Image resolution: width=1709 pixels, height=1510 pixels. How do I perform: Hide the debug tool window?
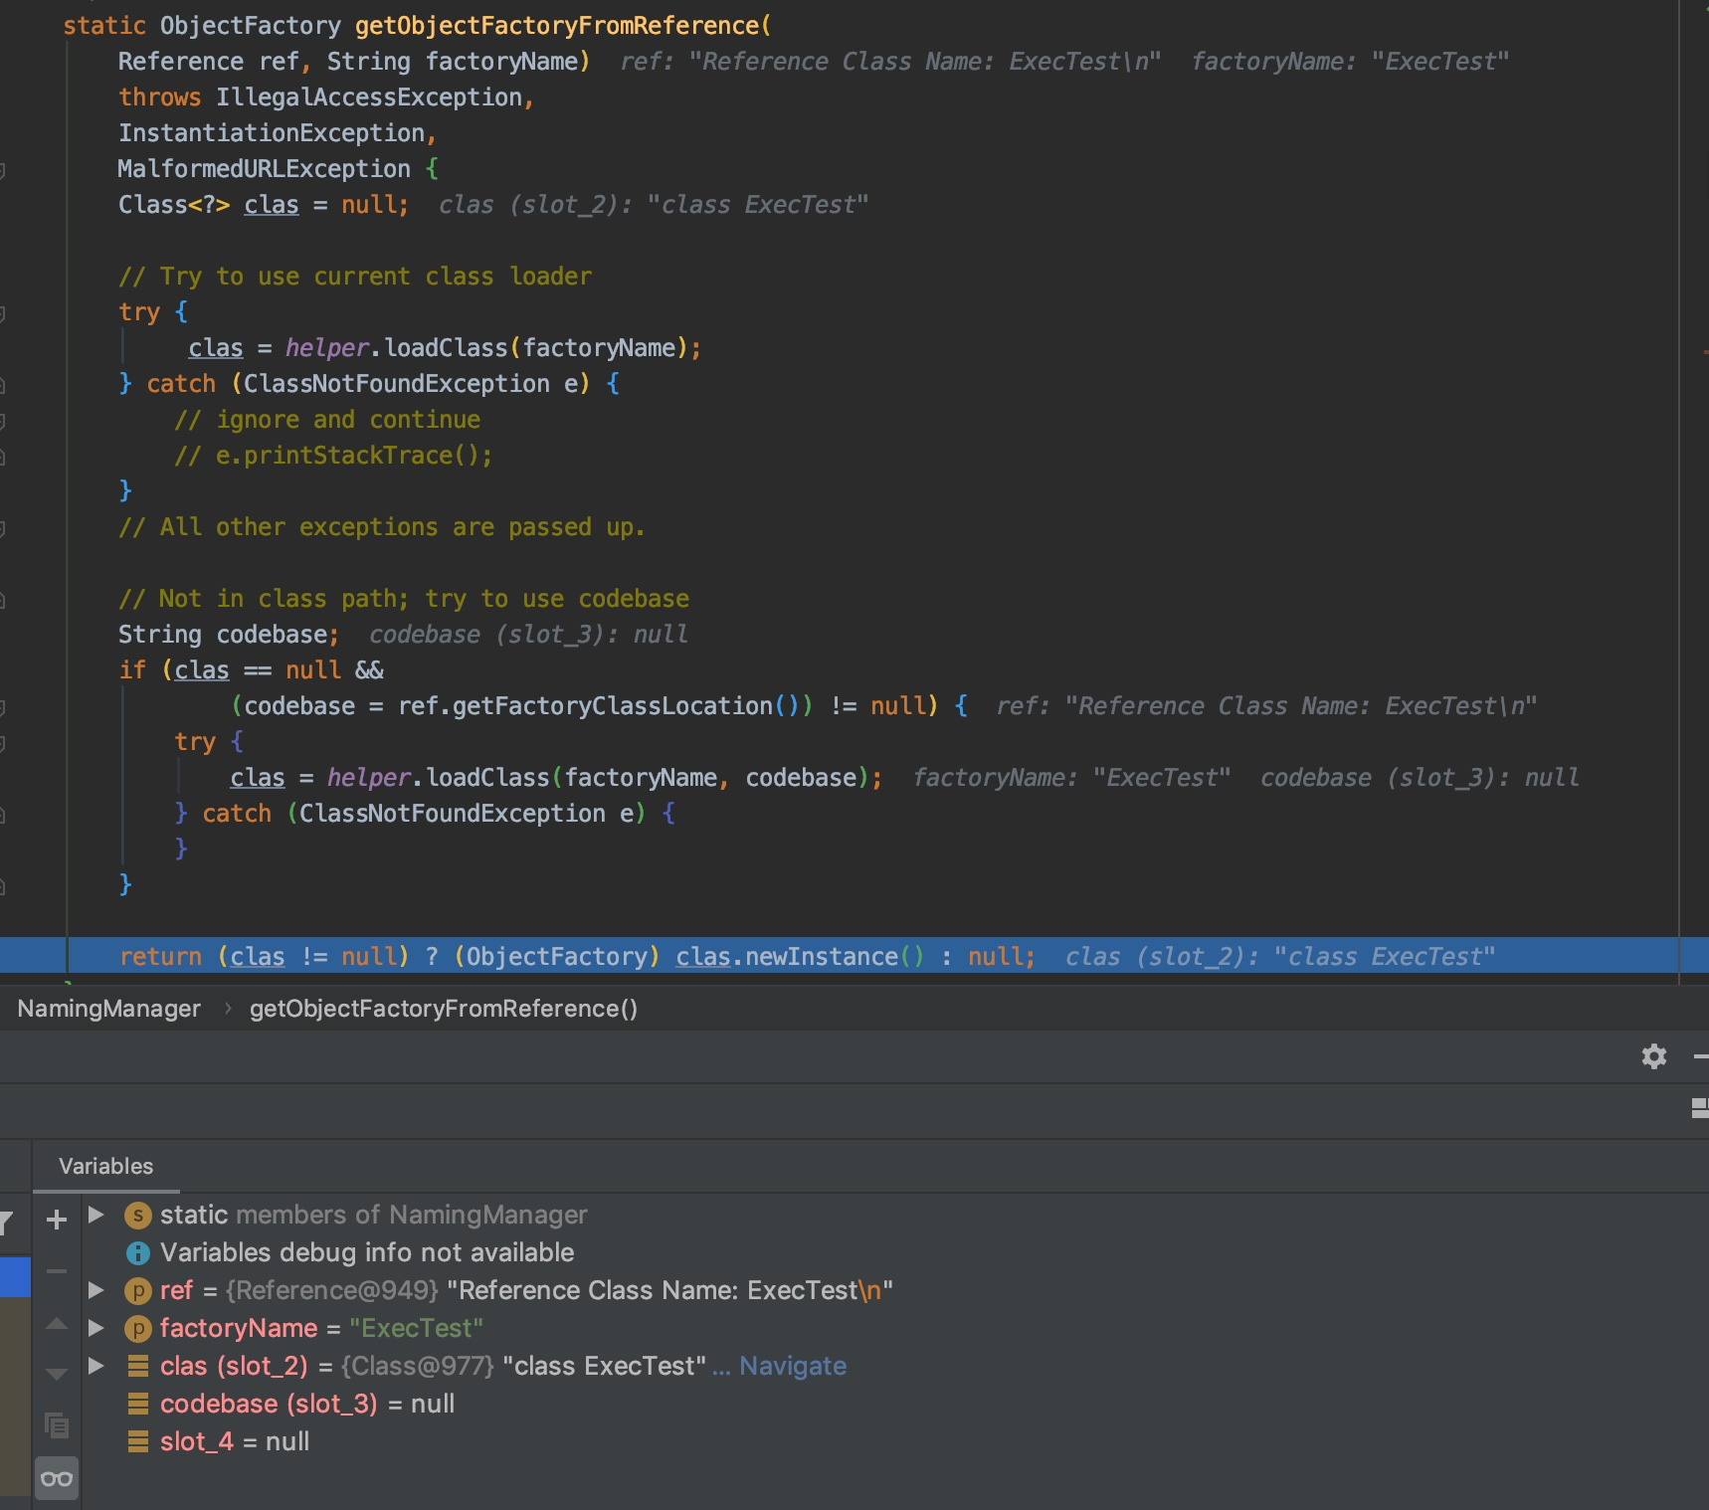tap(1700, 1056)
